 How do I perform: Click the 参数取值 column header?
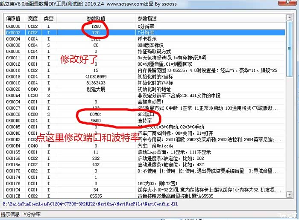point(96,19)
